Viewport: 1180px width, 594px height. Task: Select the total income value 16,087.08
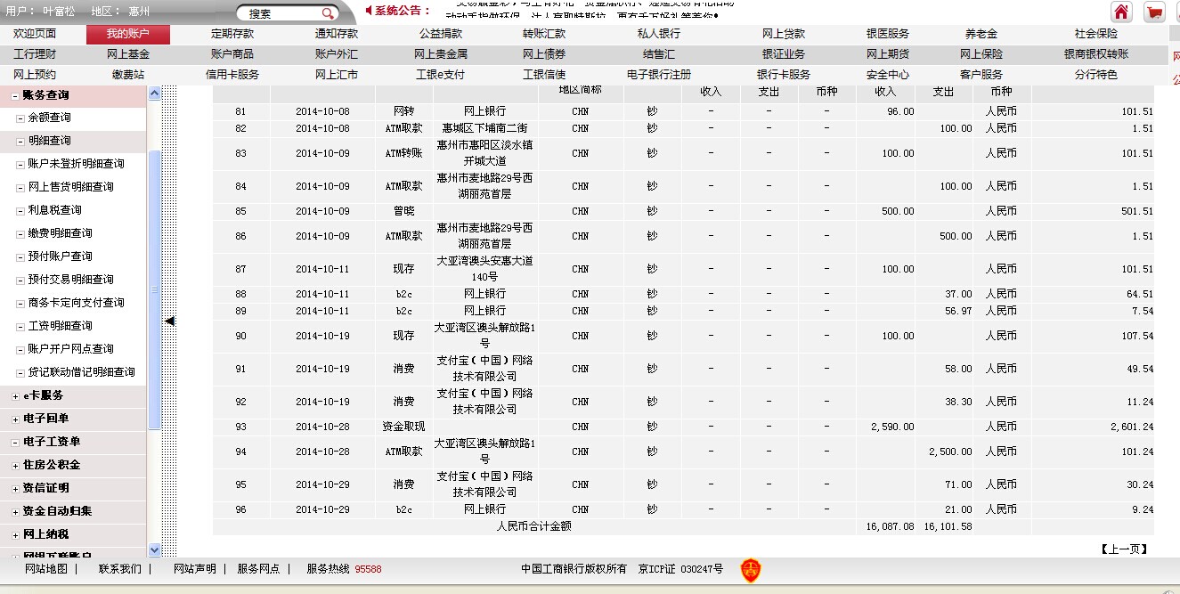point(890,526)
